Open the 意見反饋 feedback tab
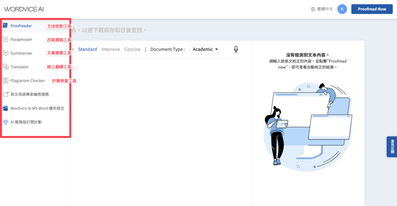 coord(392,147)
